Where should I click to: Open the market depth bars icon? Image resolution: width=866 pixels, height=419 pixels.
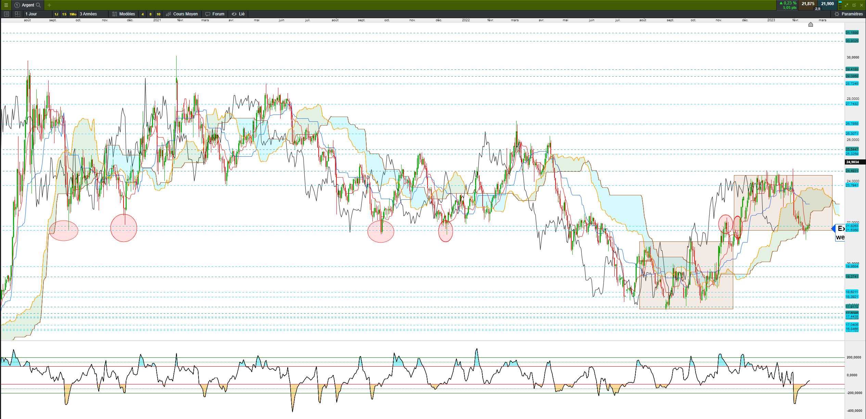(x=840, y=5)
